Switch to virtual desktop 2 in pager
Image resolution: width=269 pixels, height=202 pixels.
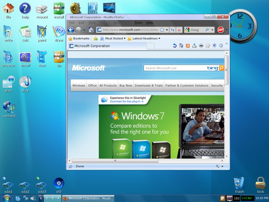tap(47, 198)
